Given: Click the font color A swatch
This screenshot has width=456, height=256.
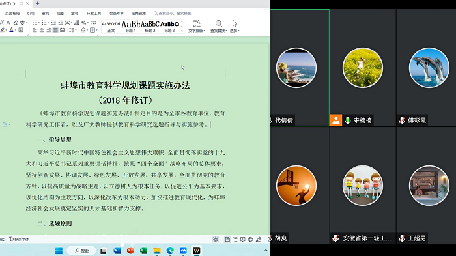Looking at the screenshot, I should (x=11, y=30).
